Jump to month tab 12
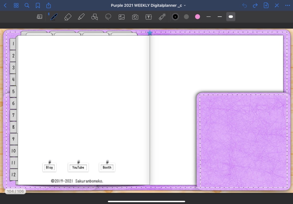293x204 pixels. (14, 175)
